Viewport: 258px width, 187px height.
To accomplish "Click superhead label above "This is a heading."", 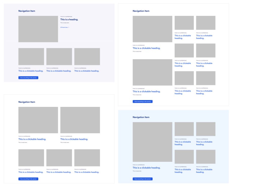I will tap(66, 17).
